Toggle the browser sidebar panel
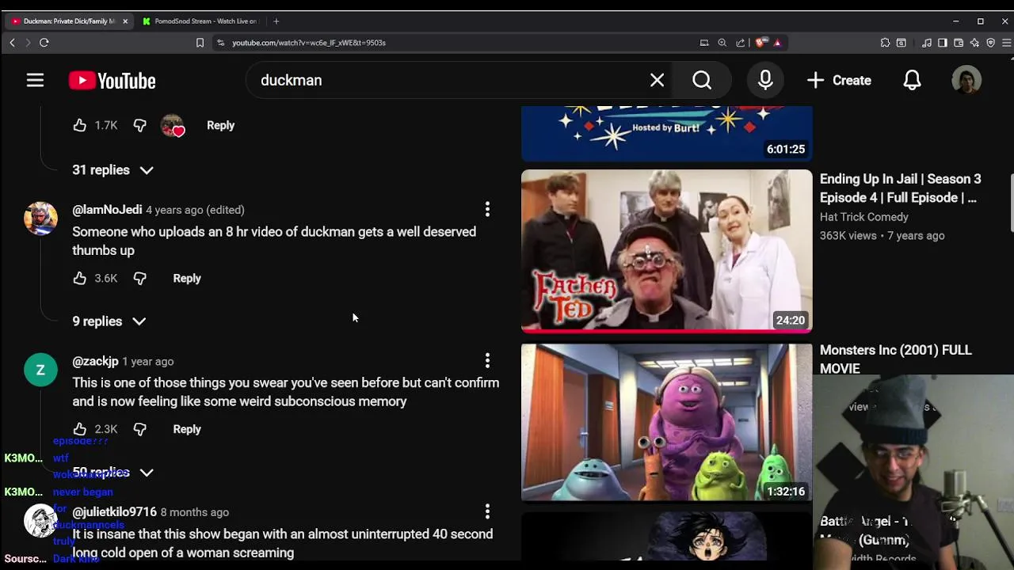Image resolution: width=1014 pixels, height=570 pixels. click(943, 43)
